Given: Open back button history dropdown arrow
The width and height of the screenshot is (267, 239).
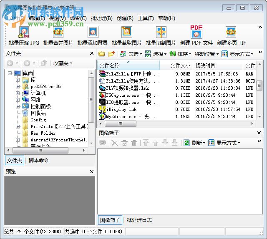Looking at the screenshot, I should tap(17, 63).
